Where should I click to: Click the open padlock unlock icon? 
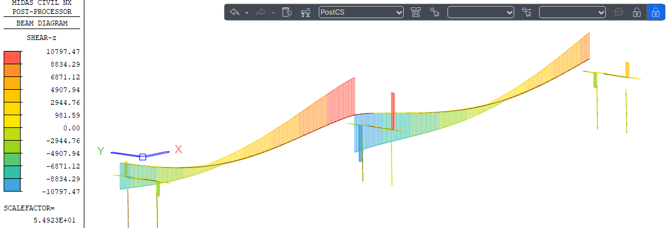(637, 12)
